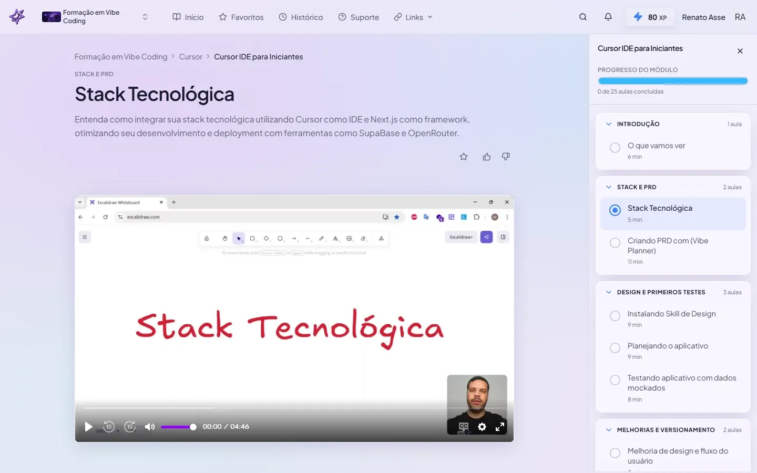757x473 pixels.
Task: Click Formação em Vibe Coding course thumbnail
Action: click(x=52, y=17)
